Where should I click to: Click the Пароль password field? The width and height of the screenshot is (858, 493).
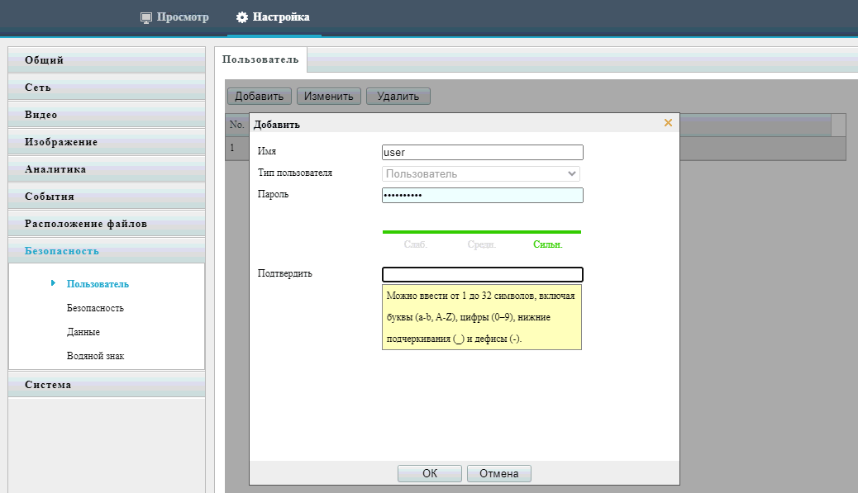[x=482, y=195]
